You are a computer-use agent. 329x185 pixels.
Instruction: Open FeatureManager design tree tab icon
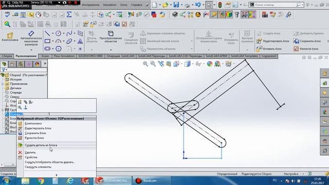click(x=4, y=64)
